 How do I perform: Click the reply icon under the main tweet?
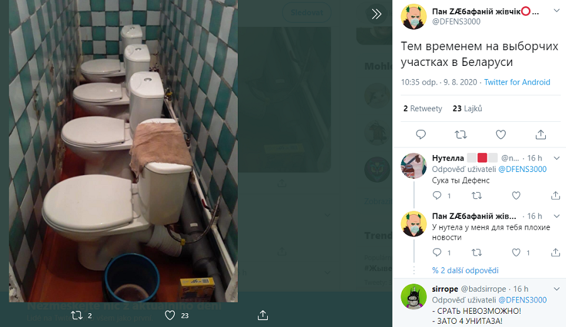click(x=421, y=135)
